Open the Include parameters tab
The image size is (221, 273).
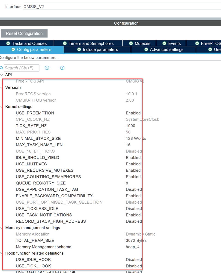97,50
